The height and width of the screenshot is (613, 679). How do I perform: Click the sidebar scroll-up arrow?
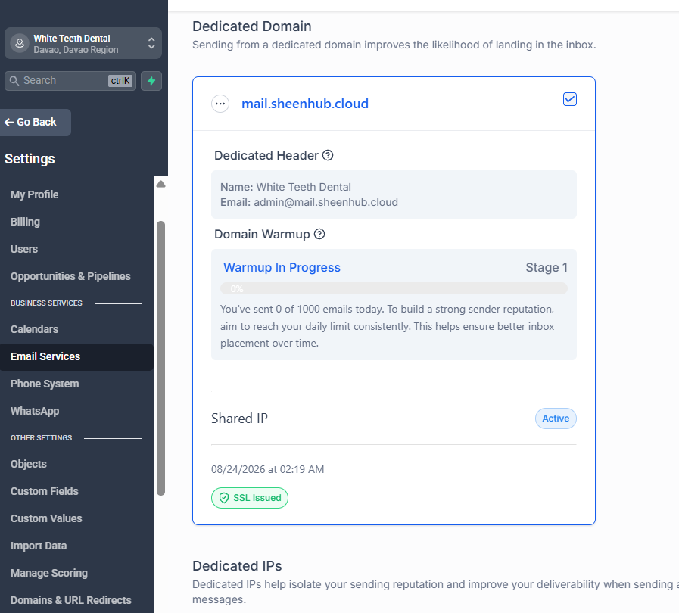click(x=160, y=184)
